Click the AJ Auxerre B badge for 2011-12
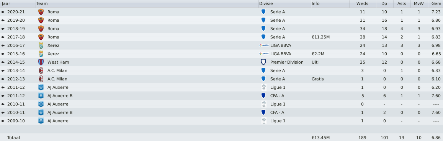This screenshot has width=443, height=141. 41,96
